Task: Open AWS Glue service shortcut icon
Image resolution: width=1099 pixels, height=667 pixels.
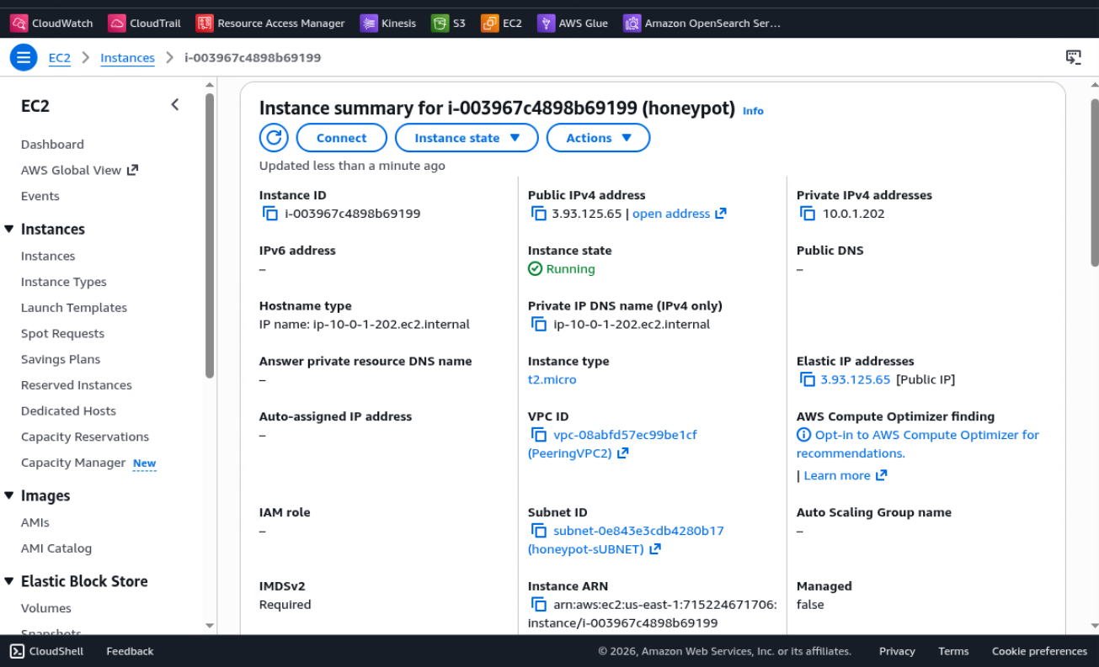Action: click(546, 24)
